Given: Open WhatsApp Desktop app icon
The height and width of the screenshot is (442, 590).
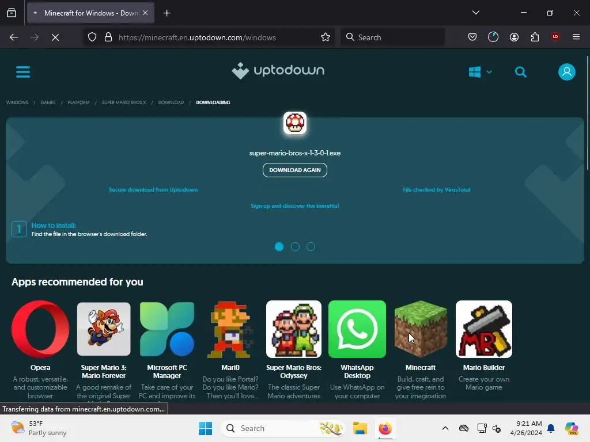Looking at the screenshot, I should pos(357,329).
